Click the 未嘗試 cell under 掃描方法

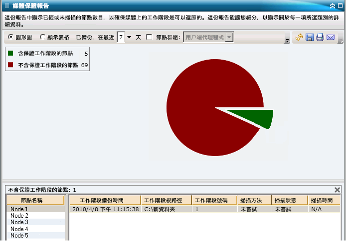(254, 209)
